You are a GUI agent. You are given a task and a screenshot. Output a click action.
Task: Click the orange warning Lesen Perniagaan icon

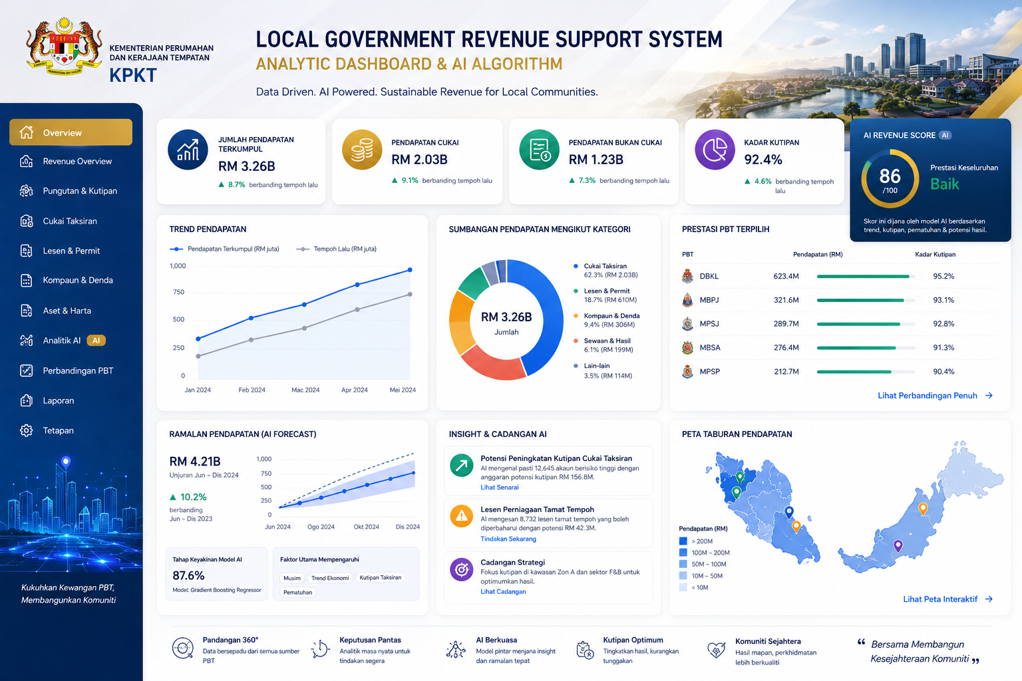pos(461,516)
